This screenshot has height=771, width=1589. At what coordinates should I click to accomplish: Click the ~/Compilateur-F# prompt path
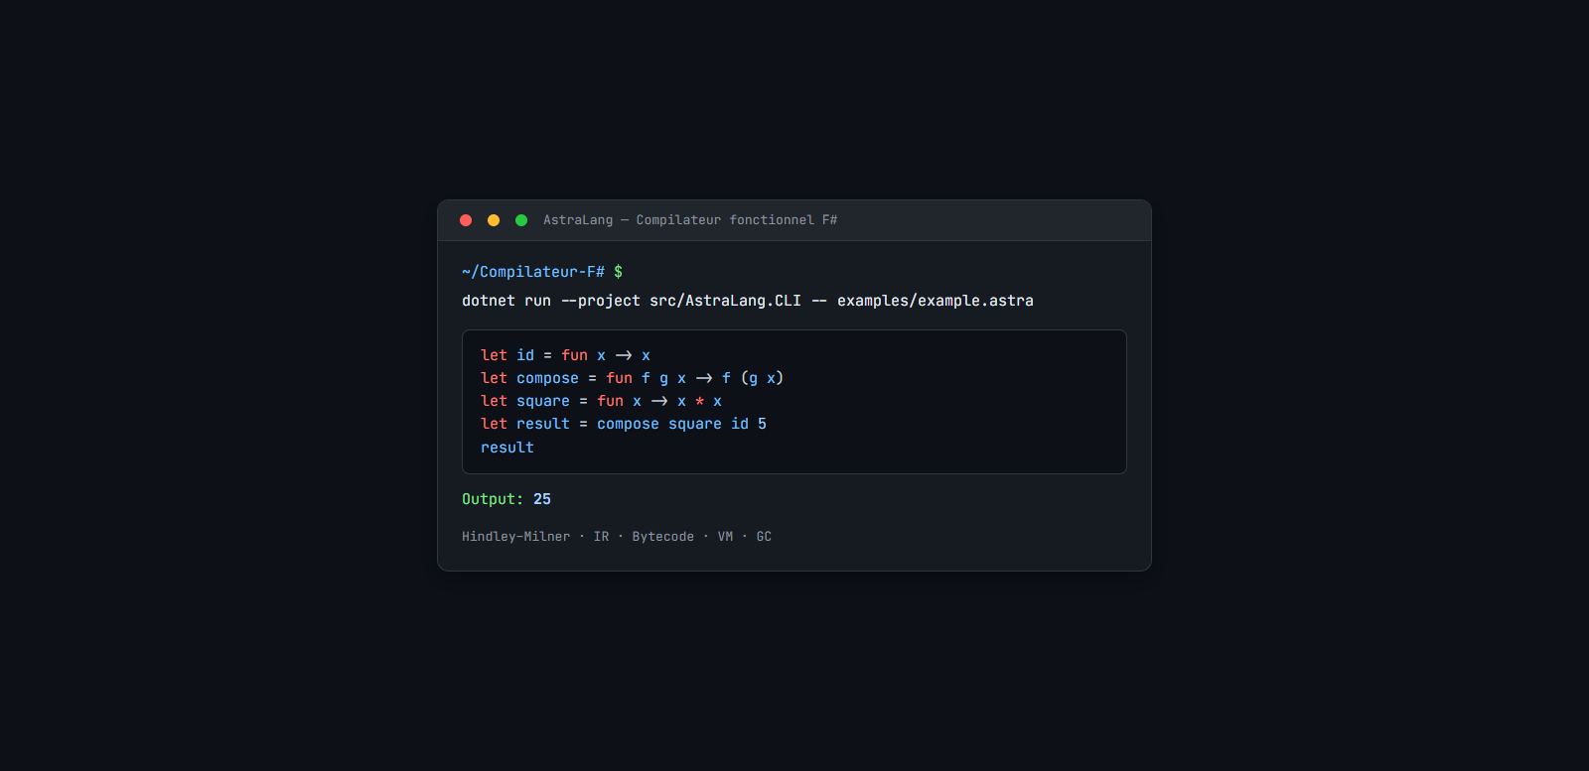pyautogui.click(x=532, y=272)
